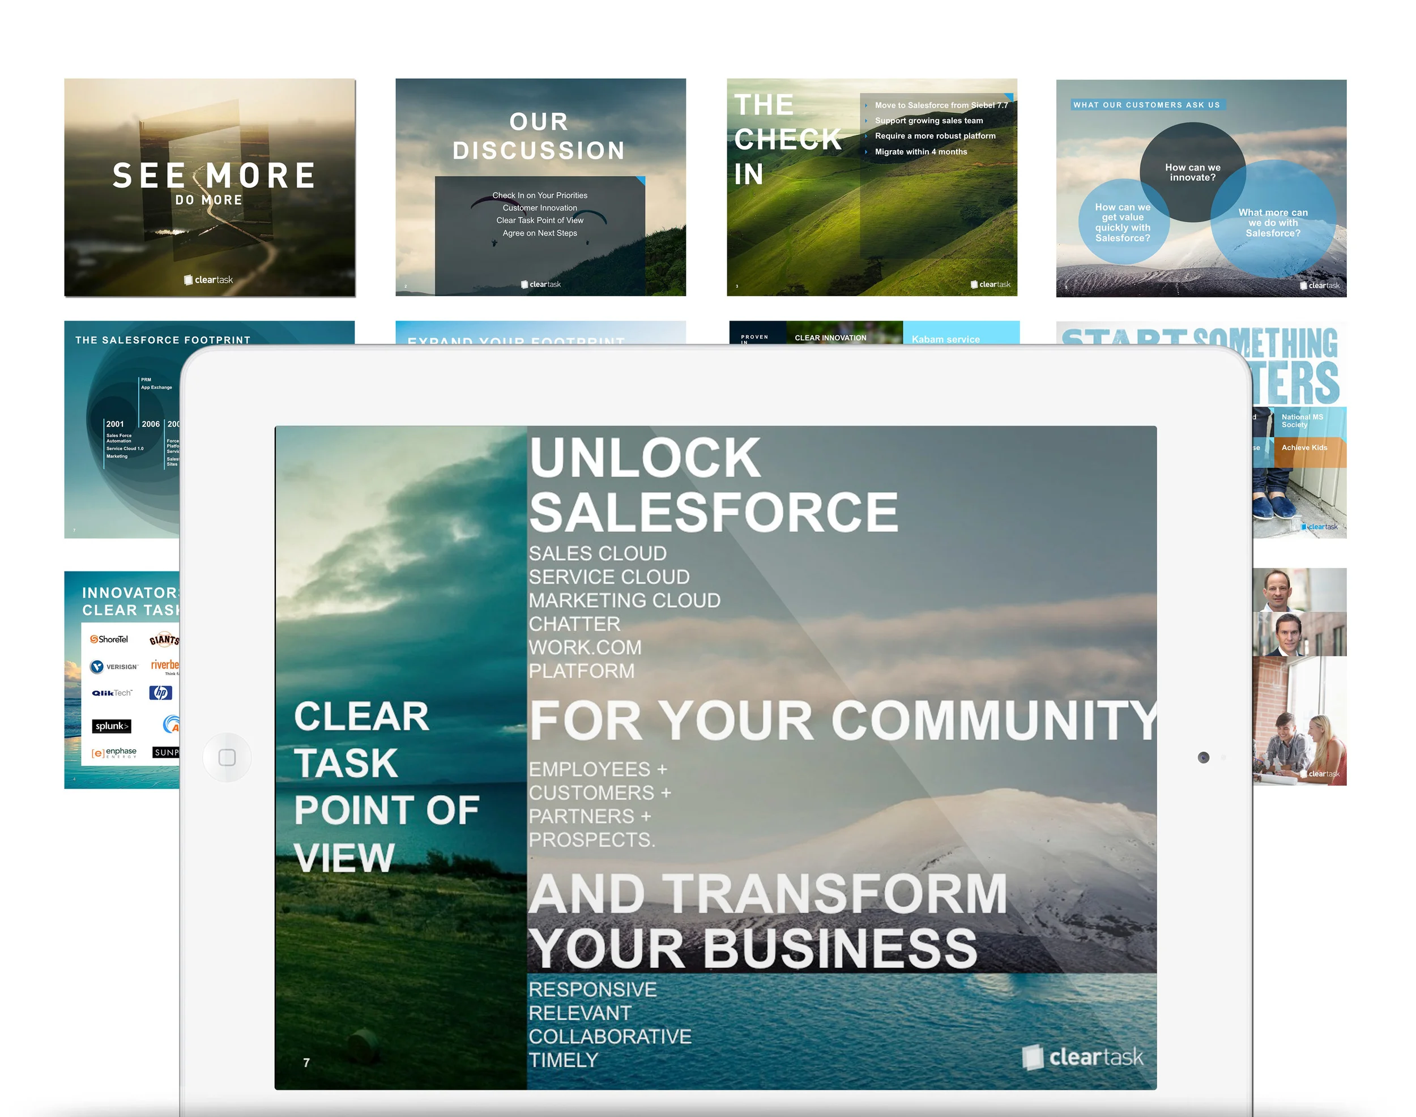Click the cleartask logo on THE CHECK IN slide
Viewport: 1416px width, 1117px height.
tap(990, 284)
